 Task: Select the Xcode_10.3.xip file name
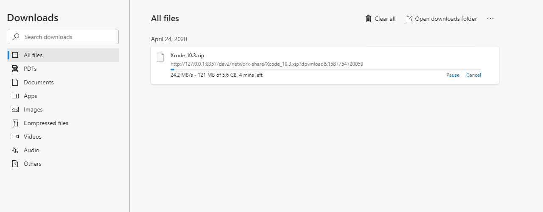point(187,56)
